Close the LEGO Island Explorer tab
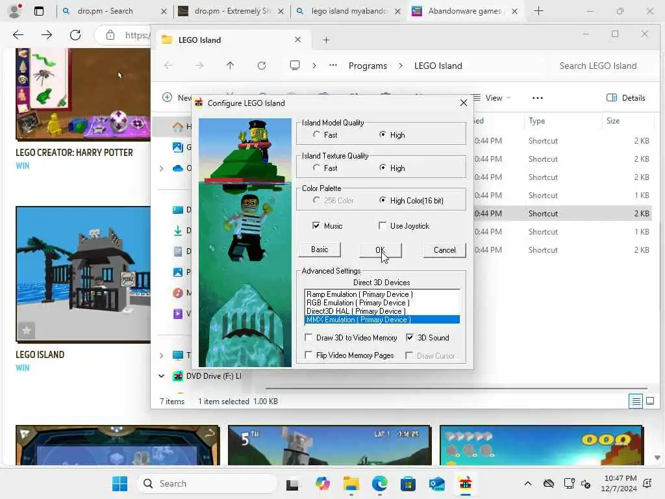 point(297,40)
